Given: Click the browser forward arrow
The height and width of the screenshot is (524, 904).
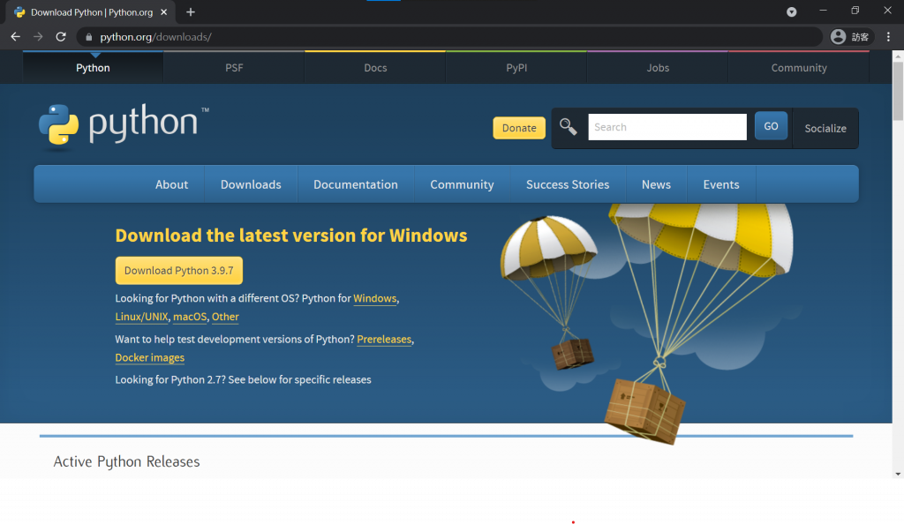Looking at the screenshot, I should tap(38, 37).
